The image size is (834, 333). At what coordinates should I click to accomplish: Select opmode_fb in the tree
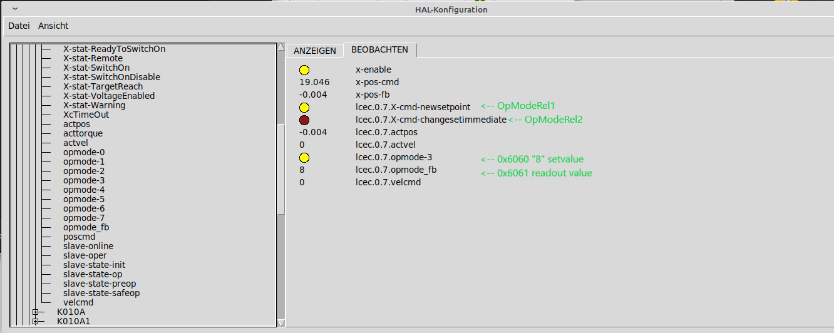[x=86, y=227]
